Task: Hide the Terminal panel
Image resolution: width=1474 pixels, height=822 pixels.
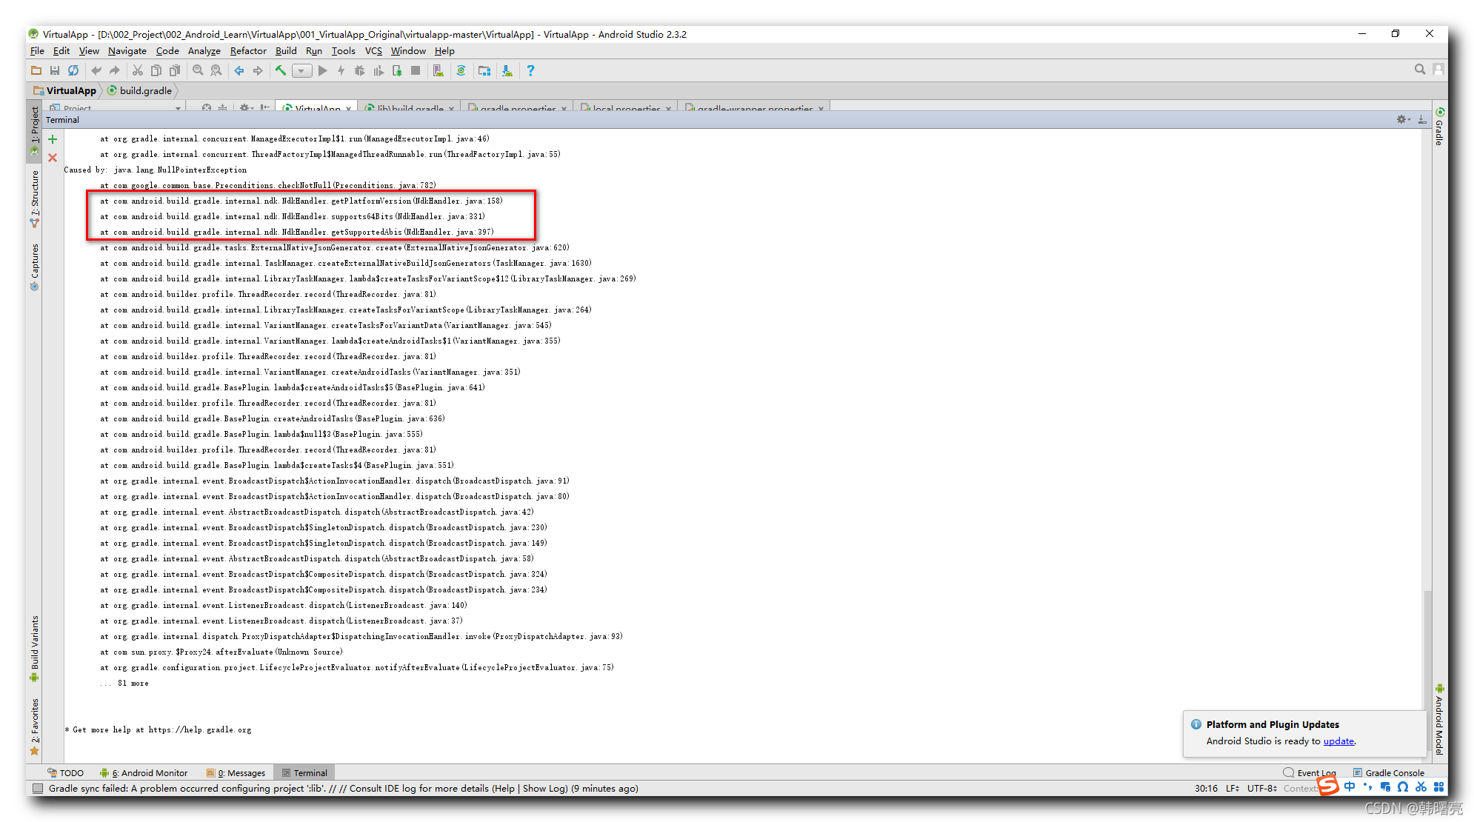Action: point(1422,119)
